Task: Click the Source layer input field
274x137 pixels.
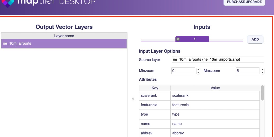Action: pyautogui.click(x=218, y=60)
